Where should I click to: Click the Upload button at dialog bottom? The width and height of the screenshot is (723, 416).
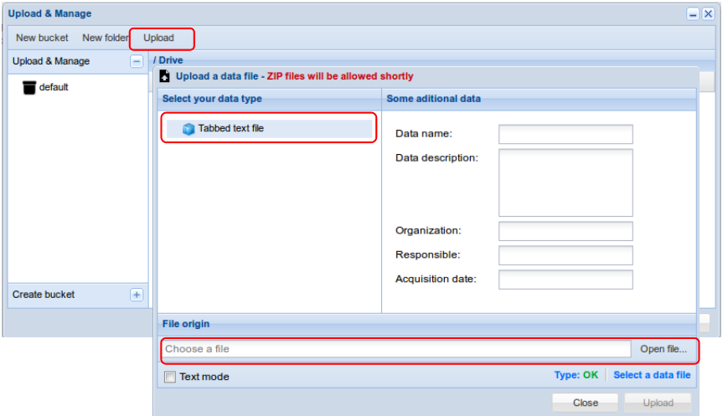click(x=658, y=403)
